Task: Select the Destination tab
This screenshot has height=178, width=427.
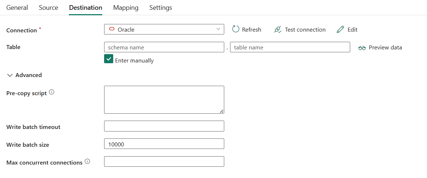Action: coord(86,8)
